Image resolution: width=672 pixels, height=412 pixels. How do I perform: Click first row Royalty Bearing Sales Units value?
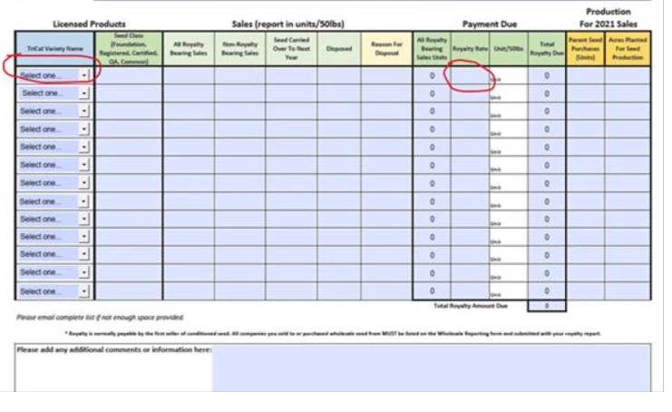(x=432, y=75)
